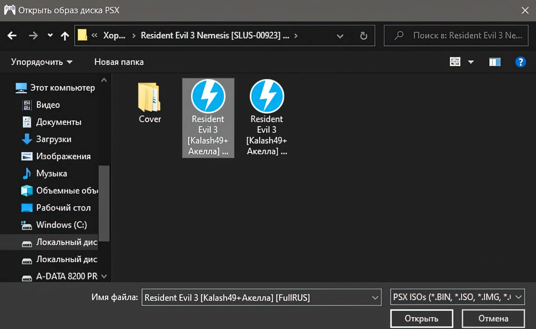The width and height of the screenshot is (536, 329).
Task: Select the highlighted Resident Evil 3 disc image
Action: (208, 118)
